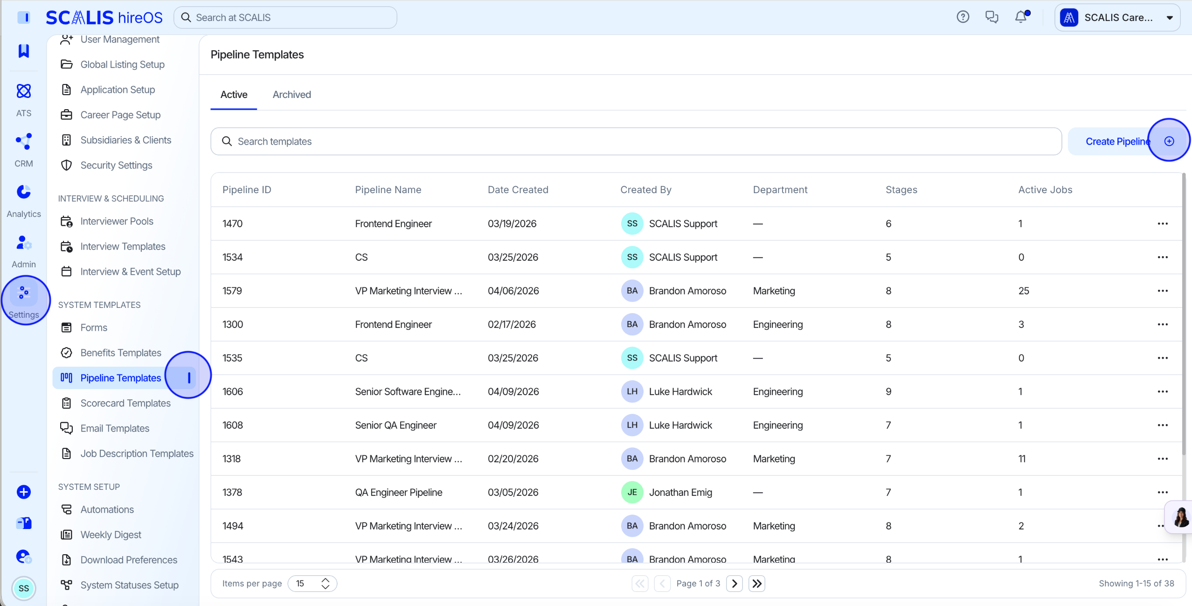Open the Items per page dropdown

(x=312, y=583)
